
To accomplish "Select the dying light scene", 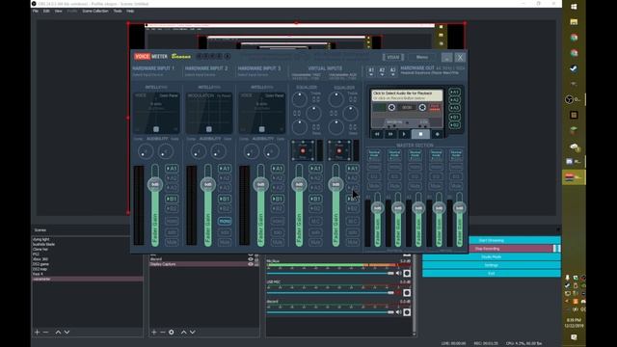I will [88, 239].
